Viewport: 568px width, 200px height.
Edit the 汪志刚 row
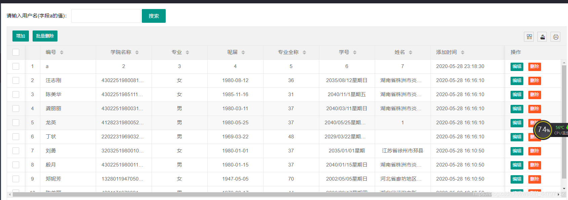coord(517,81)
